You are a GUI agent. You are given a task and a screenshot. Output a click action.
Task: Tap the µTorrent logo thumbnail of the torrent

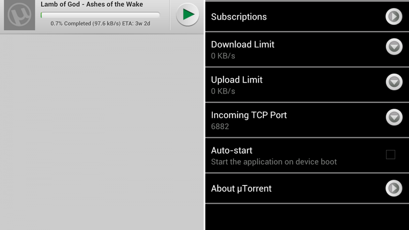pyautogui.click(x=19, y=15)
